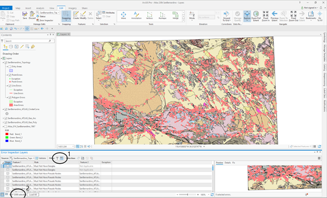Switch to the Share ribbon tab
327x198 pixels.
click(x=84, y=8)
